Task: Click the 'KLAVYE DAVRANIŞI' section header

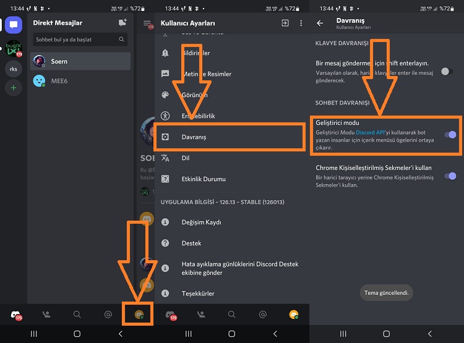Action: 342,43
